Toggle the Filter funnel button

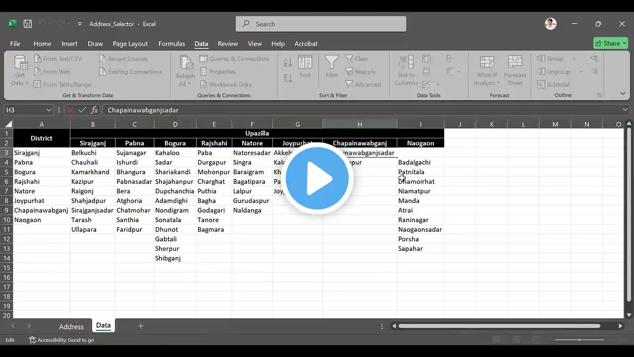coord(331,66)
